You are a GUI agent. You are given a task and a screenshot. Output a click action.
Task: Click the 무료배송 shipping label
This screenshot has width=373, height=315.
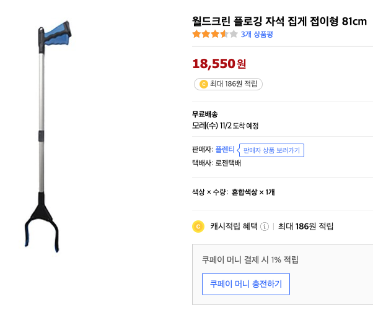coord(204,114)
